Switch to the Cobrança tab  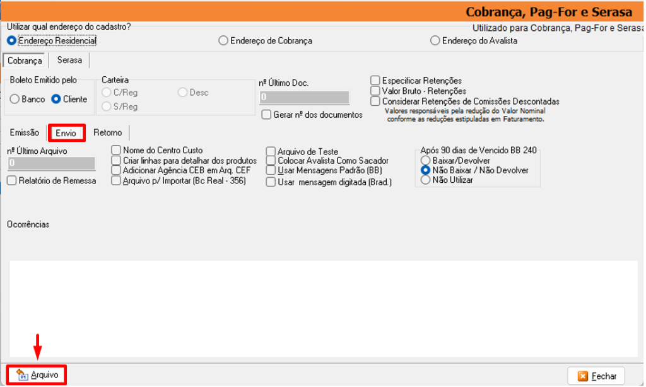25,61
